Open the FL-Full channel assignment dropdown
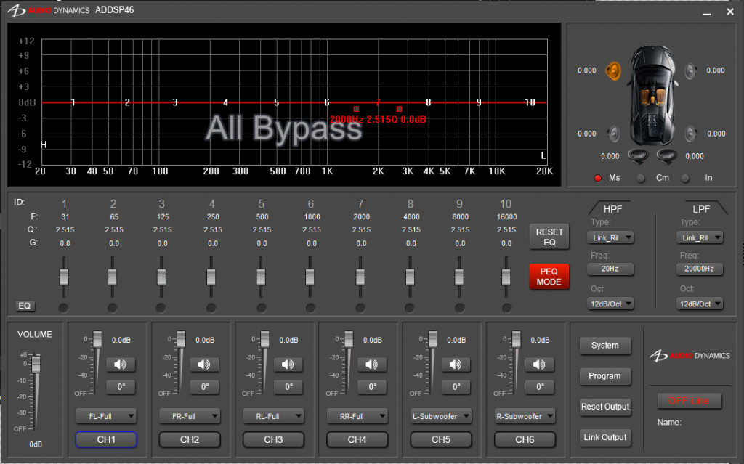This screenshot has height=464, width=744. [x=106, y=416]
